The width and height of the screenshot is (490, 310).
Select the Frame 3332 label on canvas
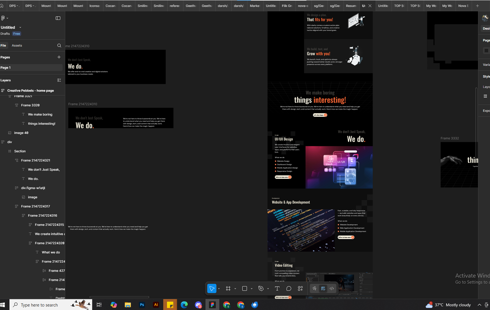tap(450, 138)
